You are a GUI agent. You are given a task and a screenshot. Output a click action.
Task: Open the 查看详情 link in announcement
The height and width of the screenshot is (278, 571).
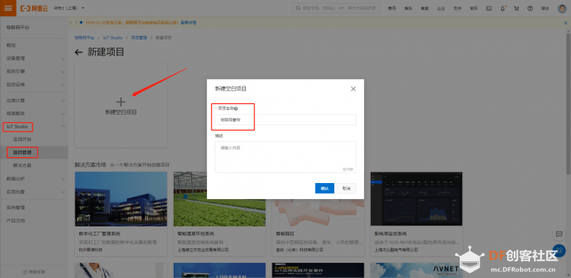(x=188, y=23)
